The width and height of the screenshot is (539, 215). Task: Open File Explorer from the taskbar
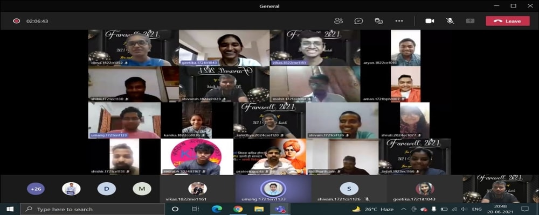(259, 209)
